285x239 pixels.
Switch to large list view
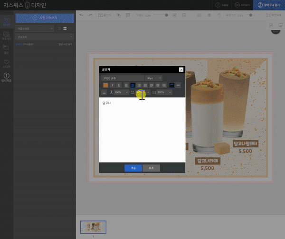click(70, 29)
